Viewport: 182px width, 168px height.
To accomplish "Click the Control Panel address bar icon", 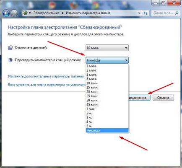I will [x=25, y=13].
